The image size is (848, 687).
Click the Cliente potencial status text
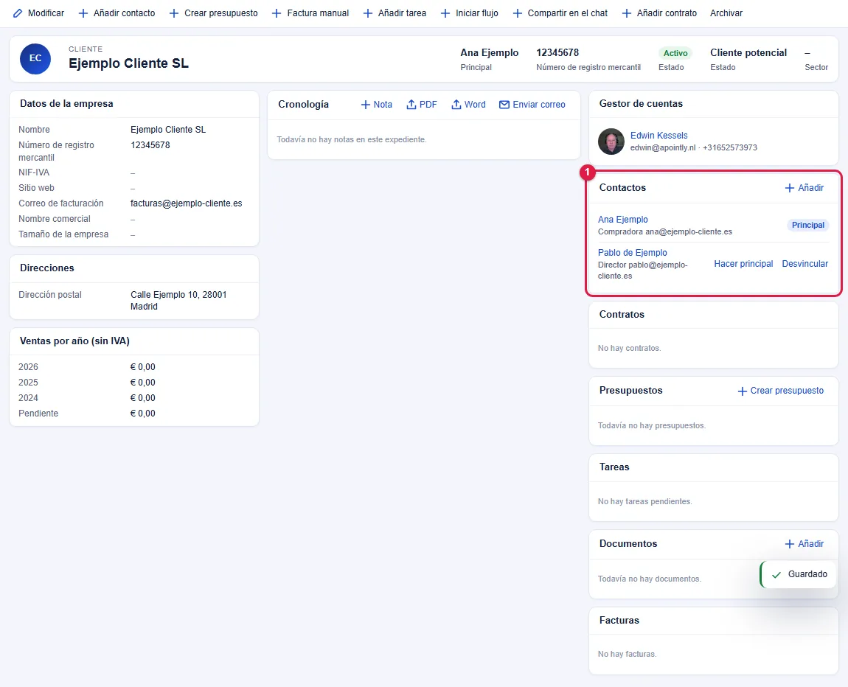[748, 52]
